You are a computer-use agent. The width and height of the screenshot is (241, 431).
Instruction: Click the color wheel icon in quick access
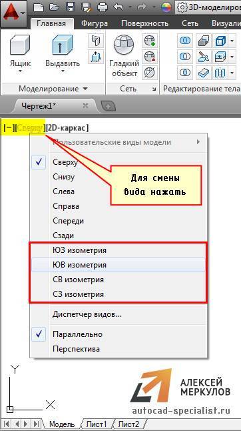pyautogui.click(x=166, y=7)
